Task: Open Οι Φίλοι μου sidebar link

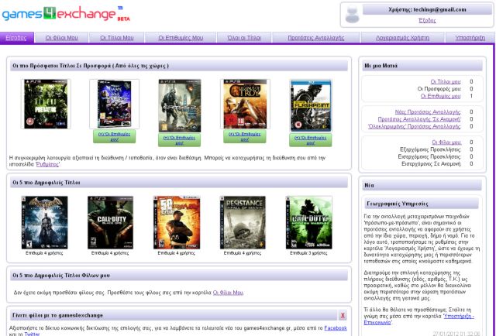Action: coord(446,142)
